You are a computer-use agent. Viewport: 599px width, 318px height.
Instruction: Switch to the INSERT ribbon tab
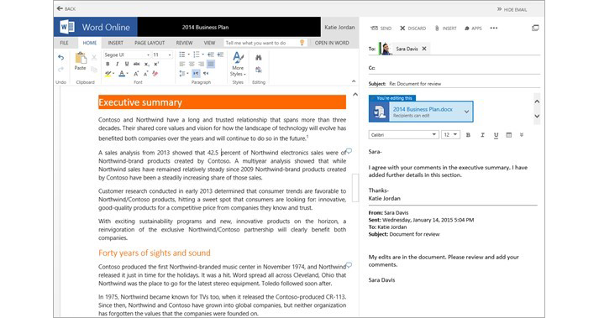tap(115, 43)
